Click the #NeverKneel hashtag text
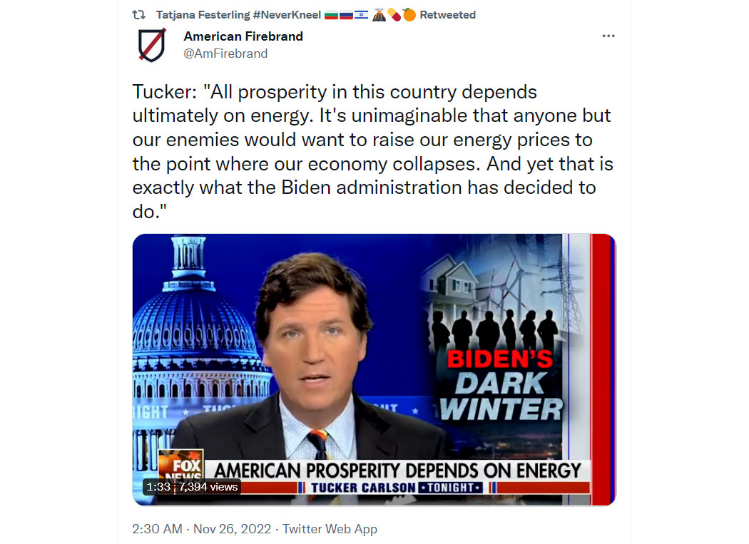749x544 pixels. 287,15
